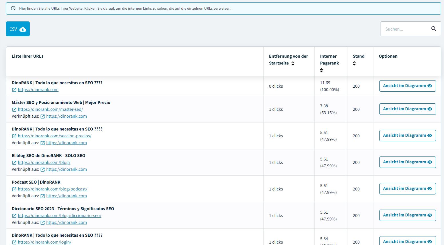Click external link icon beside dinorank.com/blog/diccionario-seo/
This screenshot has height=245, width=444.
[14, 216]
